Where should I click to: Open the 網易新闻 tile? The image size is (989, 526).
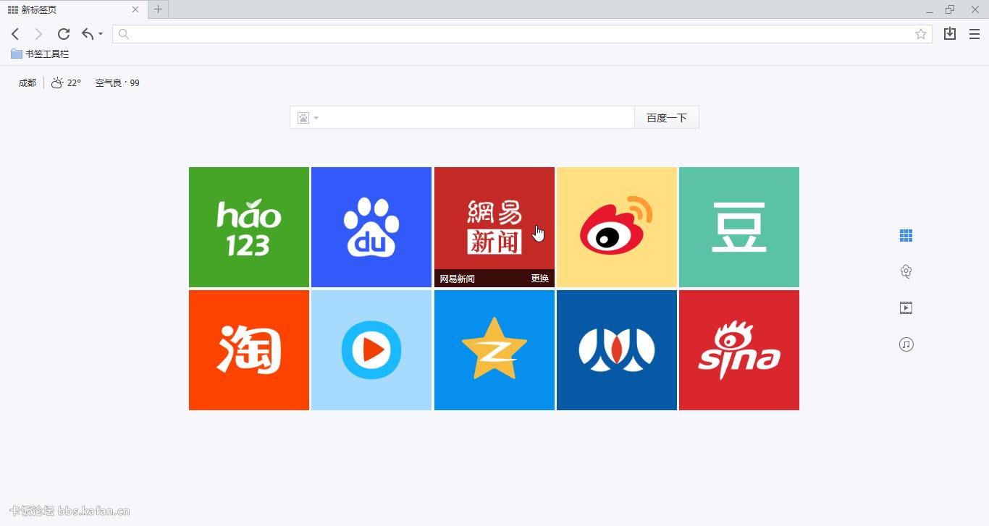click(494, 227)
